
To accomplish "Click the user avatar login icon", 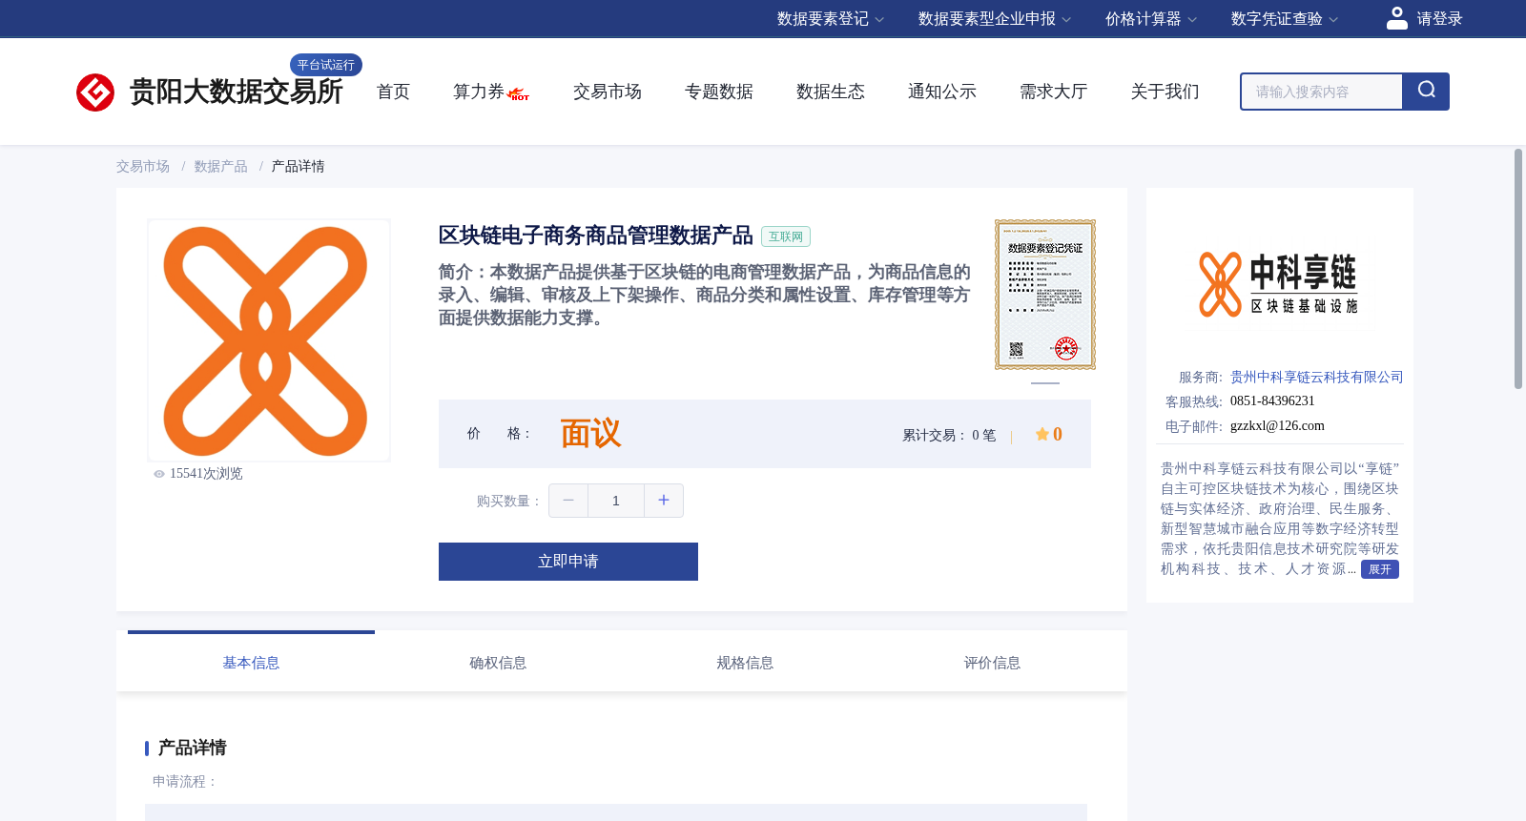I will 1397,18.
